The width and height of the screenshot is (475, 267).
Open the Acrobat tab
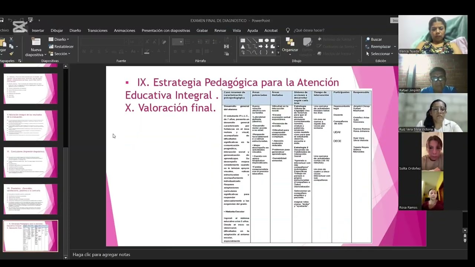point(271,30)
